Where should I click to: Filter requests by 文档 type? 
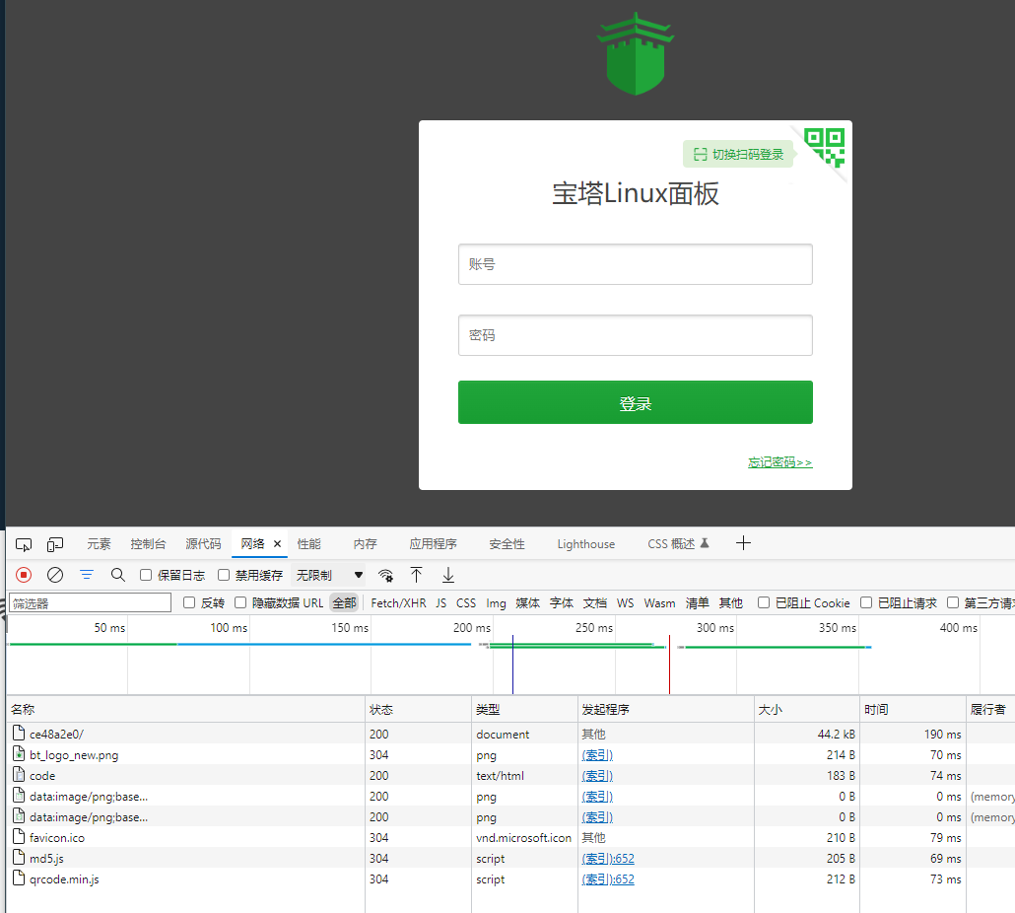(595, 602)
